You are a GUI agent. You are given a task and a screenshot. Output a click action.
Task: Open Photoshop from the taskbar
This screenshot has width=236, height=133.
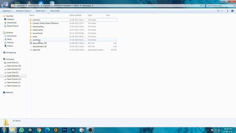(65, 130)
